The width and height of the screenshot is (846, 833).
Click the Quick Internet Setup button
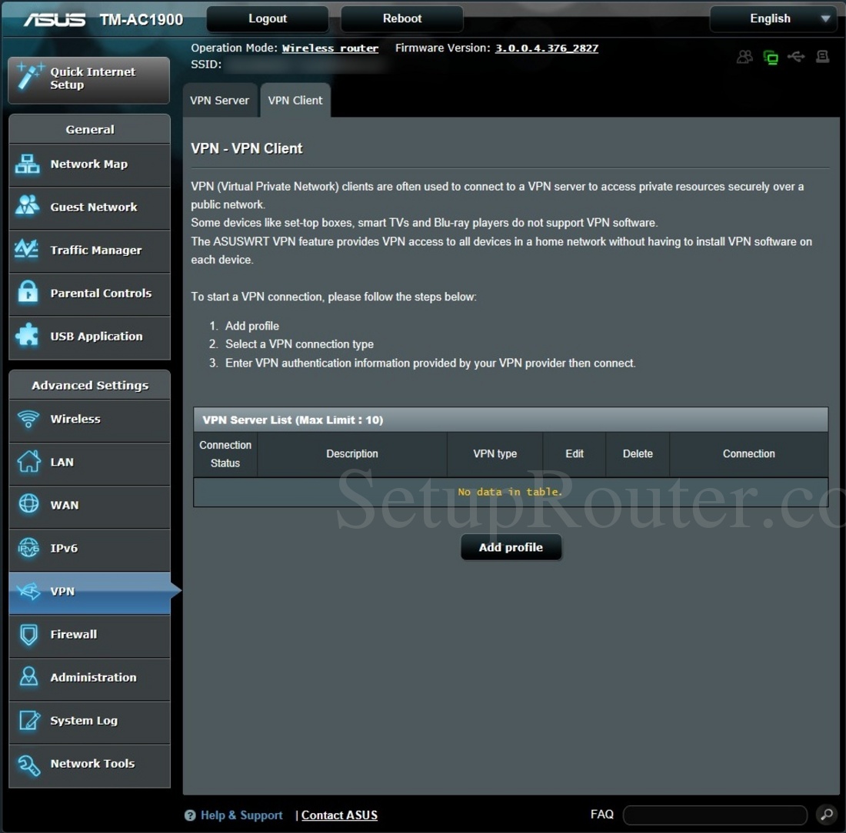click(x=89, y=79)
